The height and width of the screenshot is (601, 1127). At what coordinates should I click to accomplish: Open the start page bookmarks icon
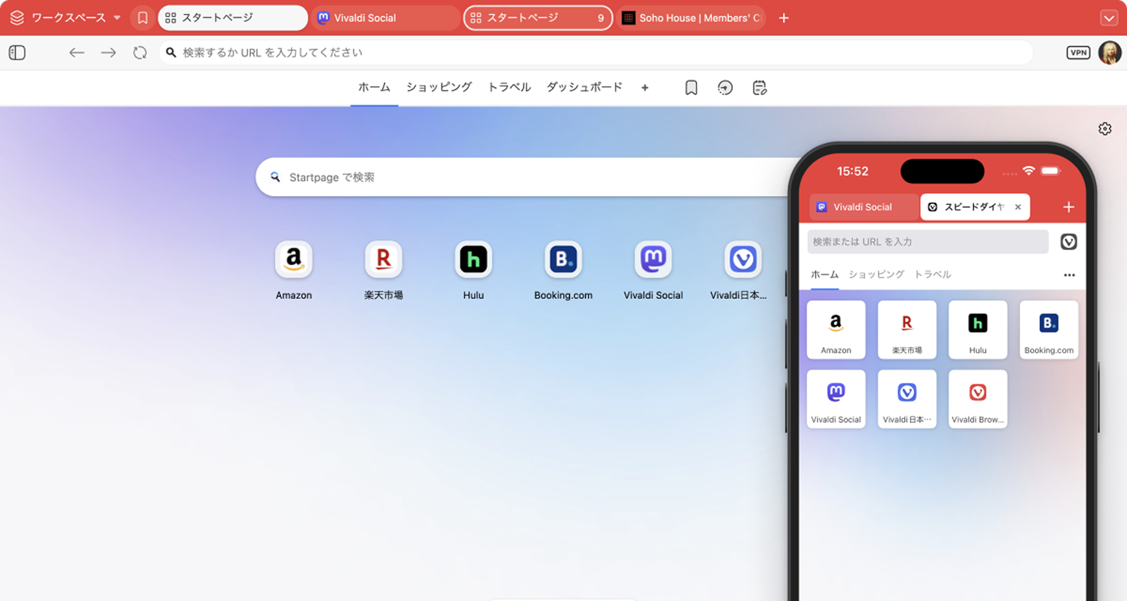pos(691,88)
